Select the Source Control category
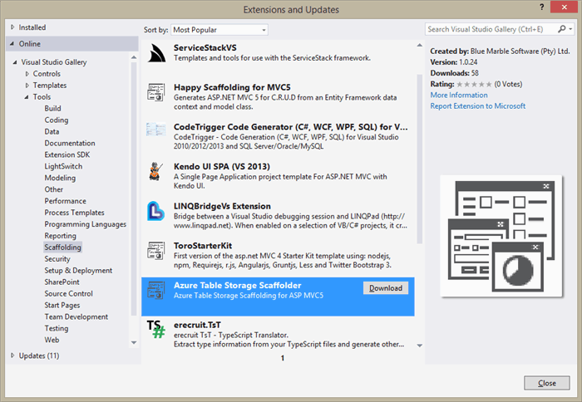Image resolution: width=582 pixels, height=402 pixels. pos(69,293)
